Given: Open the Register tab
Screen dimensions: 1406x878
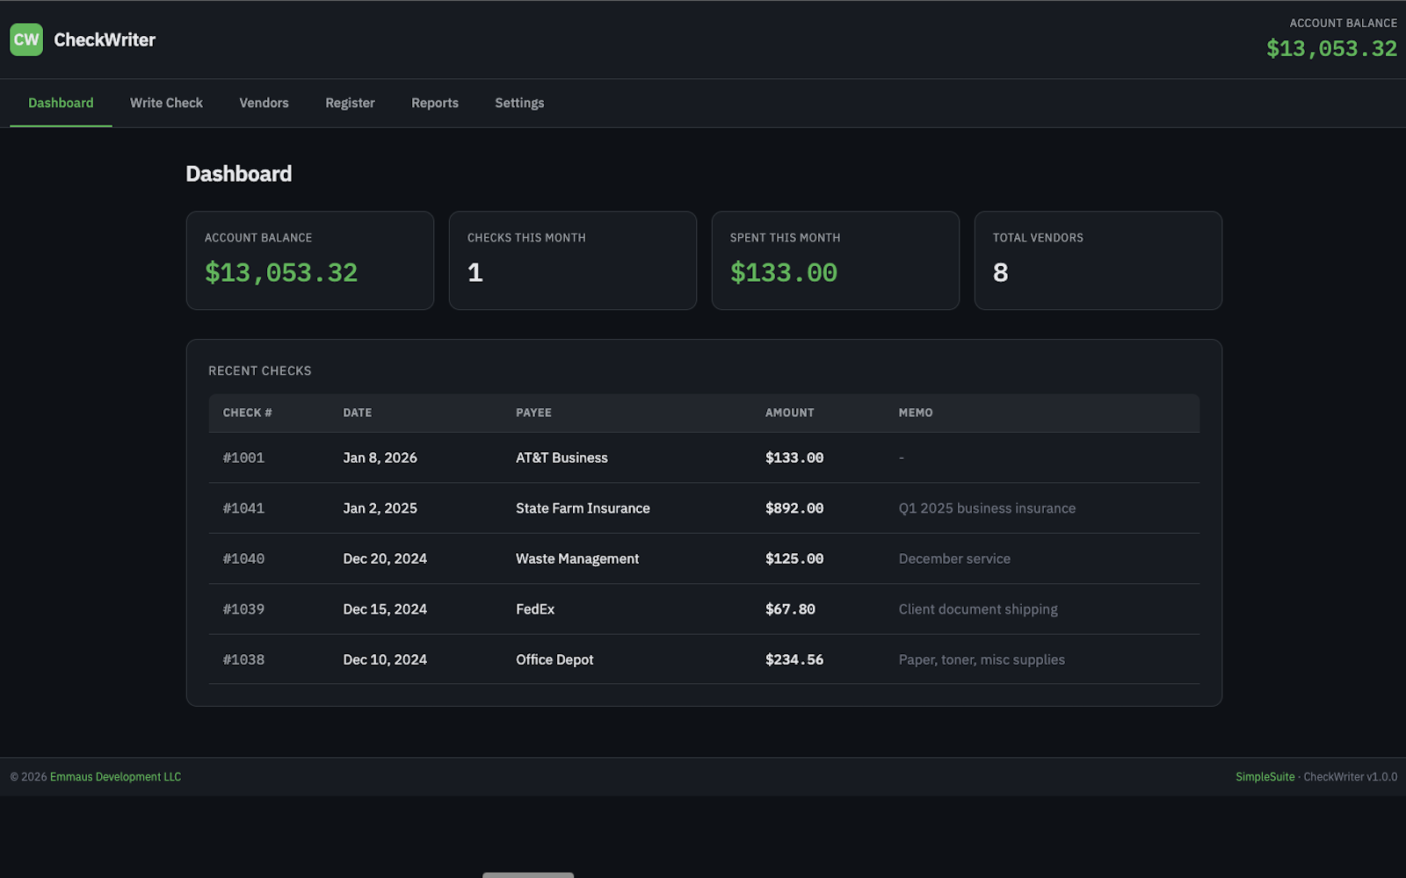Looking at the screenshot, I should pos(350,103).
